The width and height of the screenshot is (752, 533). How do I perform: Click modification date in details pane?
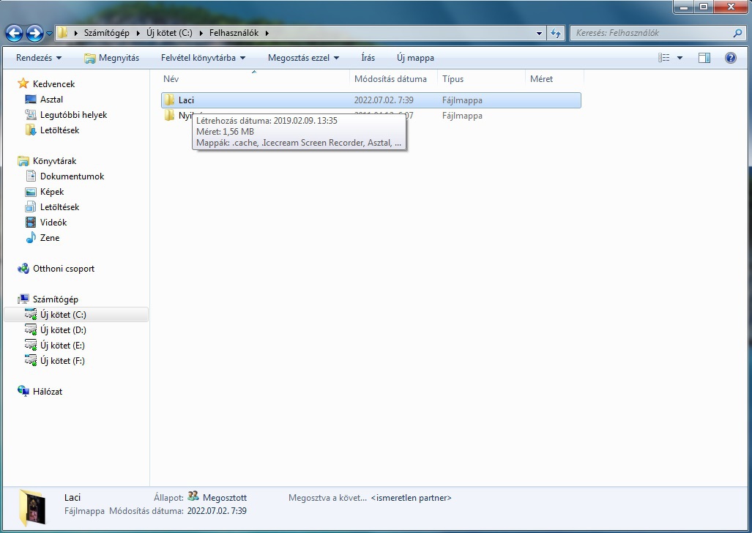point(217,511)
